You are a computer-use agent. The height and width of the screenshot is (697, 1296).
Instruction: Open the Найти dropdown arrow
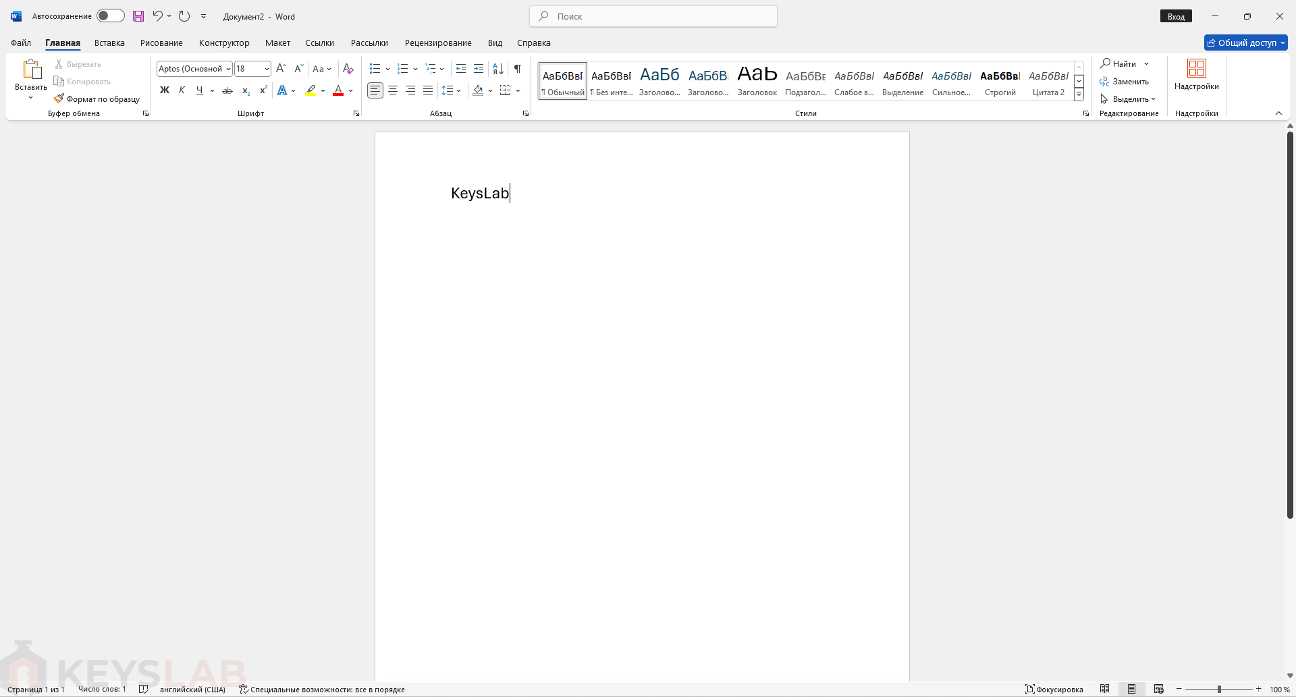click(x=1146, y=64)
